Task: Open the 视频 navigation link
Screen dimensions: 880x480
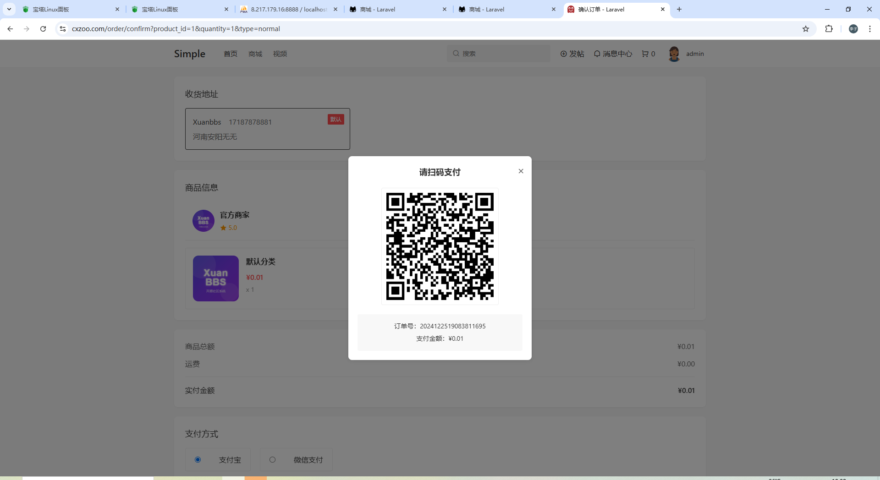Action: (280, 54)
